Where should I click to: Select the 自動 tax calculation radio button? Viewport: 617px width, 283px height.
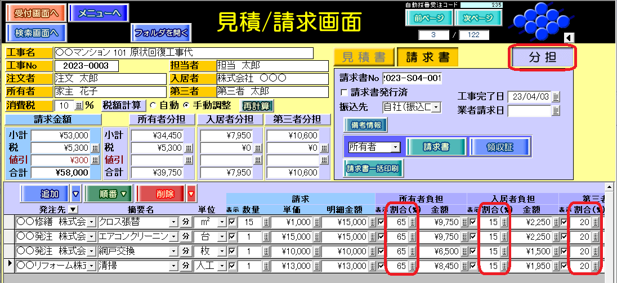tap(151, 105)
